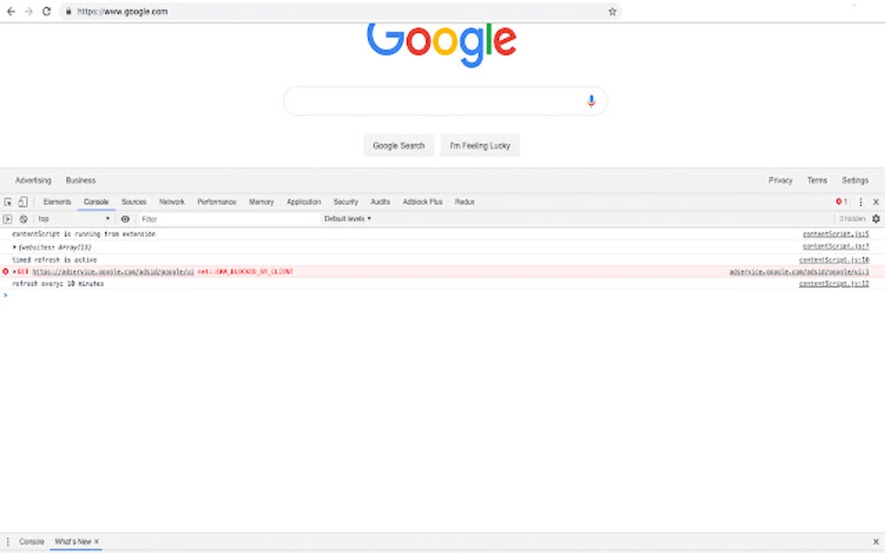Create a live expression with the eye icon

pyautogui.click(x=126, y=218)
